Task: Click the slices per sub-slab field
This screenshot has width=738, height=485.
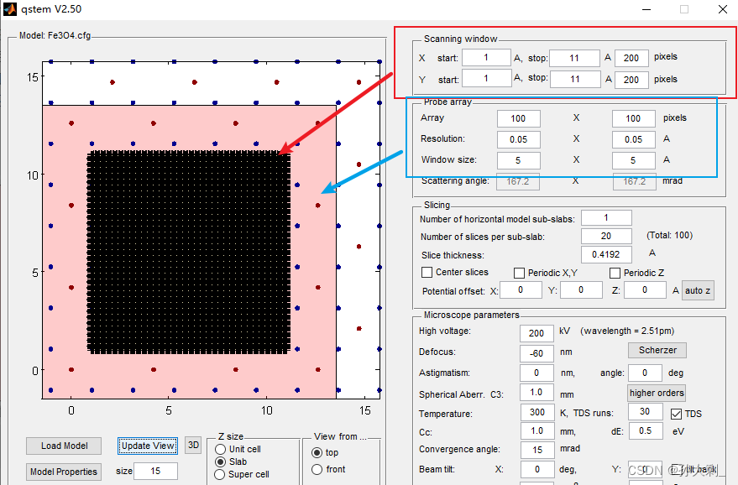Action: point(606,236)
